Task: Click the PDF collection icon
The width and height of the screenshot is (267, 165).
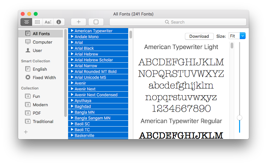Action: coord(28,113)
